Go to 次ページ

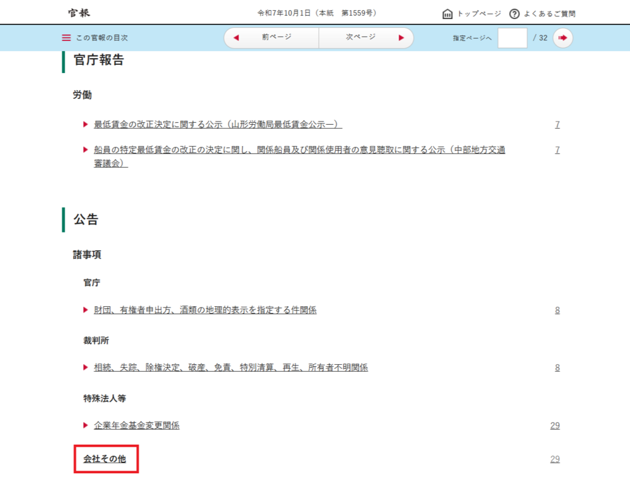(366, 38)
